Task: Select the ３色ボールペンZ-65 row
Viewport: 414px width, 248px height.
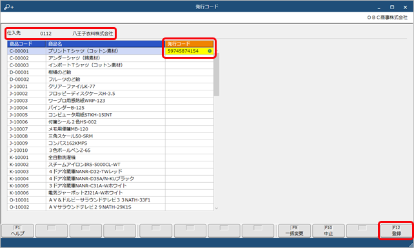Action: pyautogui.click(x=110, y=150)
